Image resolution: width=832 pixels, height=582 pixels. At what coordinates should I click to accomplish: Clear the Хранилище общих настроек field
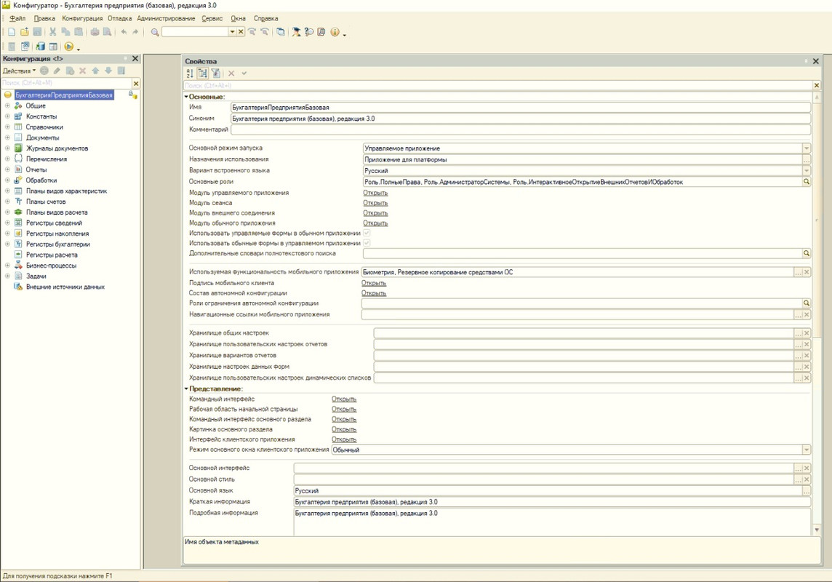pyautogui.click(x=807, y=333)
